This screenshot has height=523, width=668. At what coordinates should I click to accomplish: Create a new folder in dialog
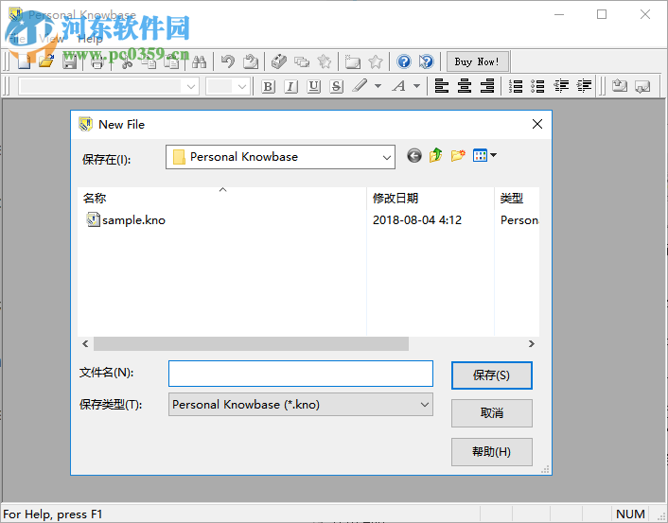pos(458,155)
